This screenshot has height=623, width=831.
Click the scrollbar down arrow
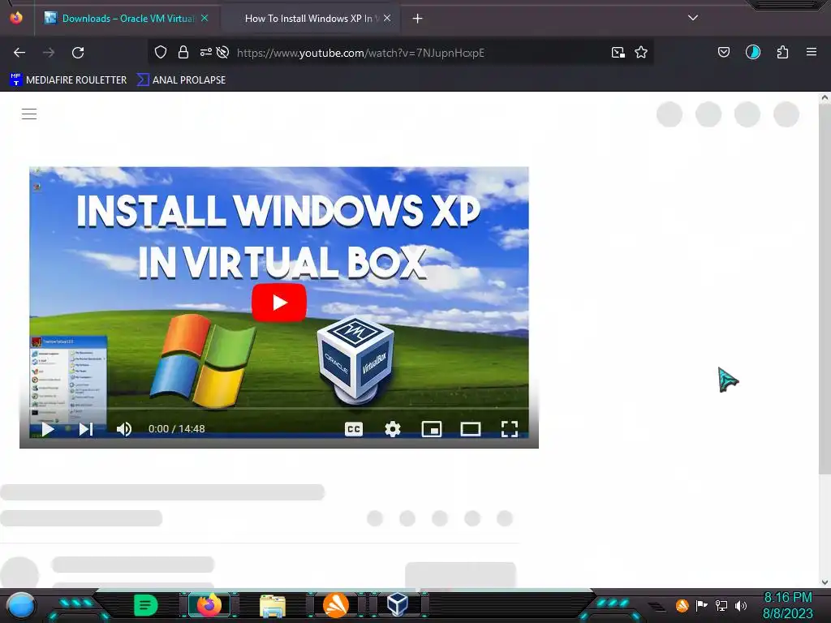pos(825,582)
